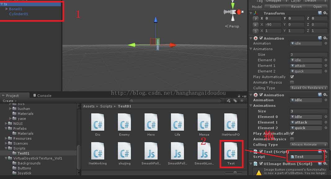Screen dimensions: 331x179
Task: Toggle Play Automatically above Always Animate culling
Action: pos(292,133)
